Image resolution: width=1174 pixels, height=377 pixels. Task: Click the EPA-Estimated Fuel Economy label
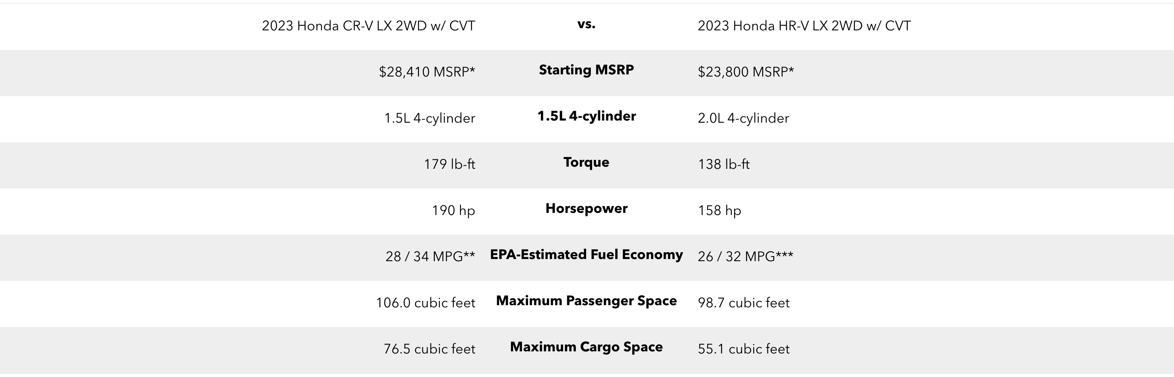586,254
